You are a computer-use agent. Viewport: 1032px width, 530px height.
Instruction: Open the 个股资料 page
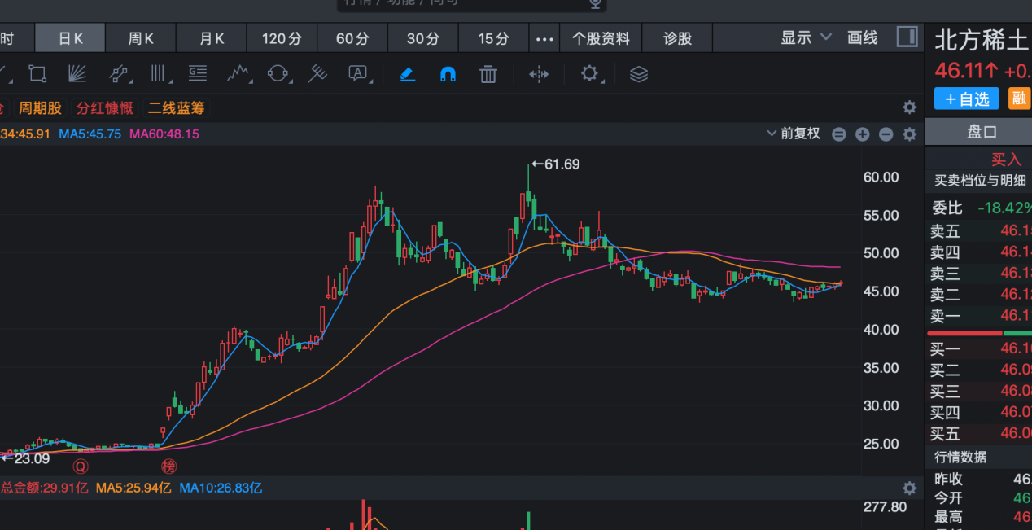pos(601,38)
